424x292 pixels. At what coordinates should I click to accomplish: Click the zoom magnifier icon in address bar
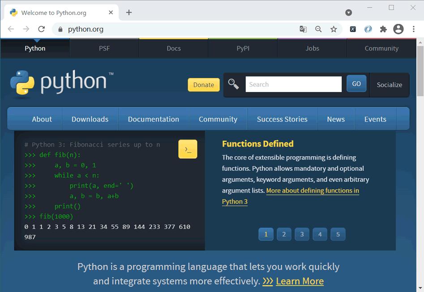click(318, 29)
